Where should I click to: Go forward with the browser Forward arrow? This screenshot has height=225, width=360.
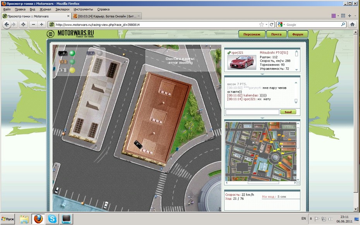tap(14, 24)
